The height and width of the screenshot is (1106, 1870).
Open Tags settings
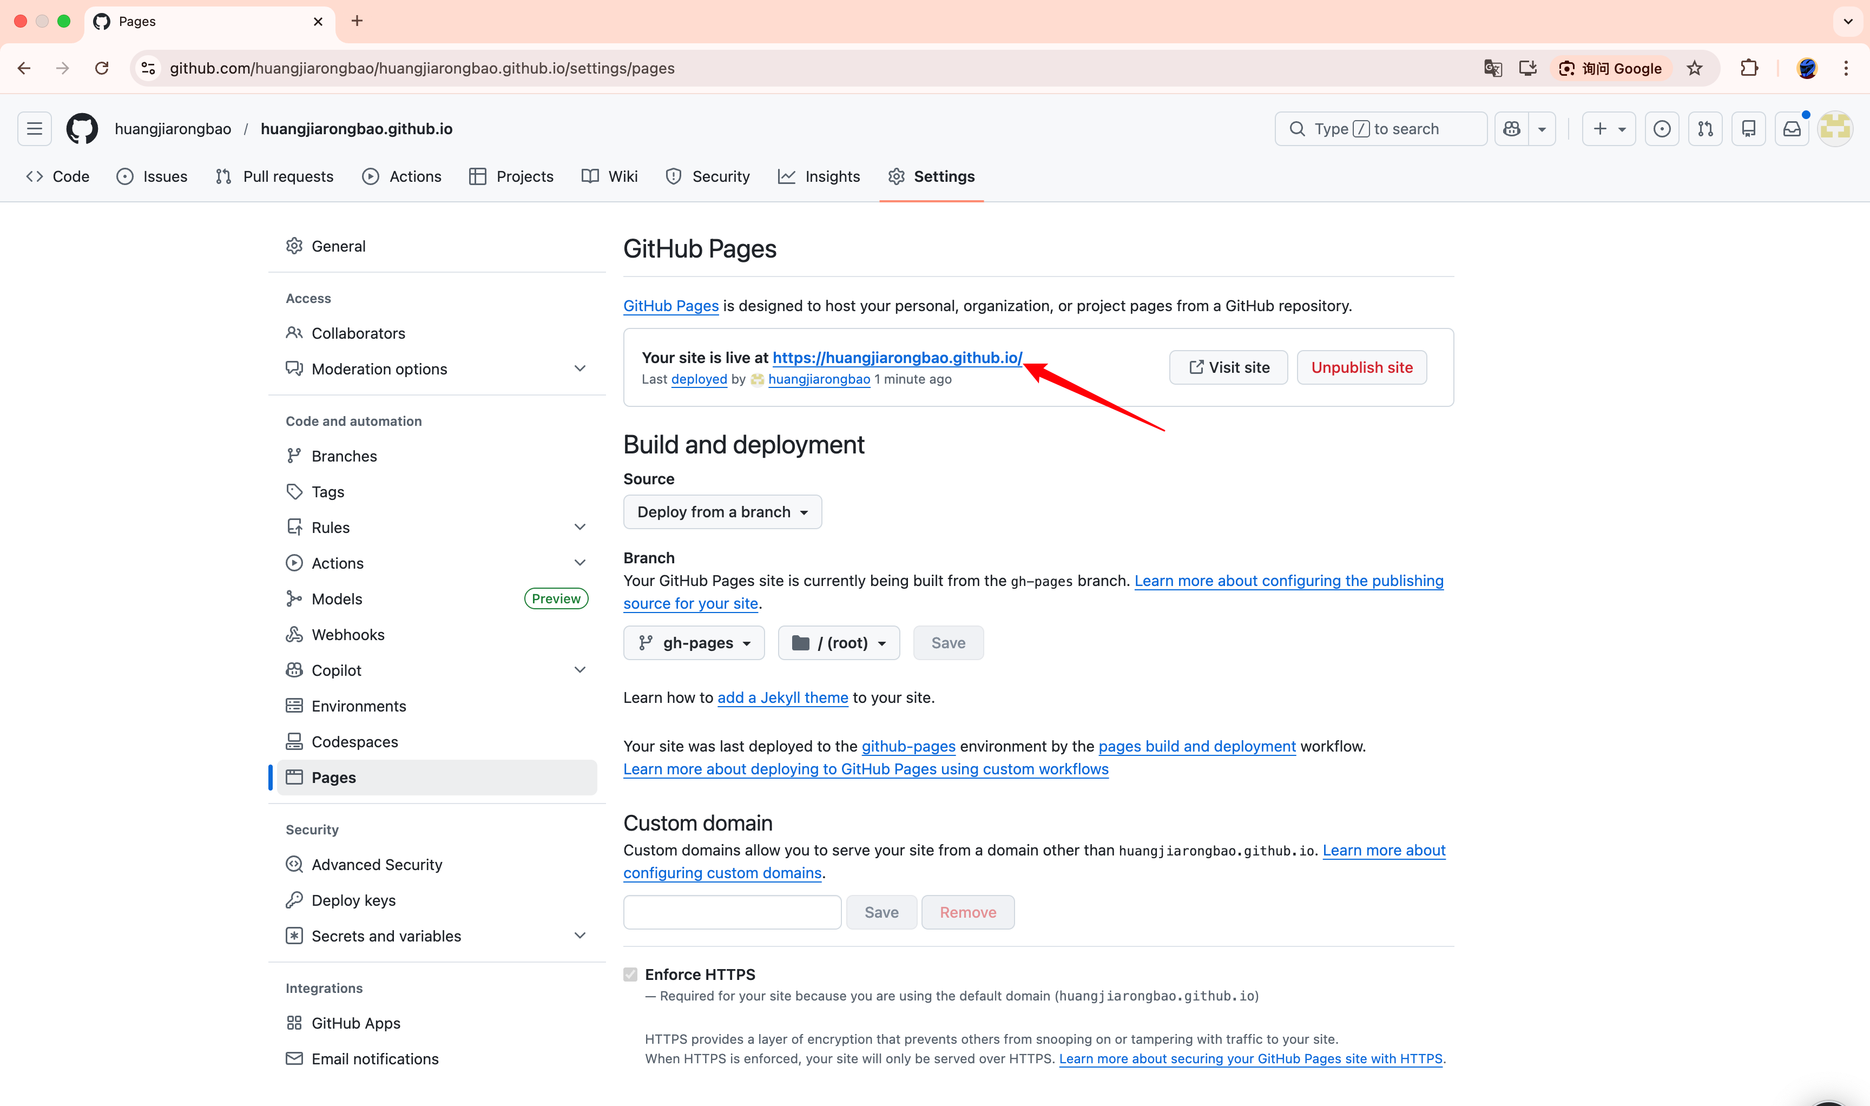pyautogui.click(x=437, y=492)
